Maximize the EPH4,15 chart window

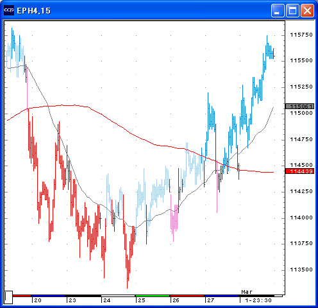(x=292, y=10)
